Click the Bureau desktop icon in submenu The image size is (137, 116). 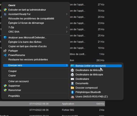(x=72, y=66)
